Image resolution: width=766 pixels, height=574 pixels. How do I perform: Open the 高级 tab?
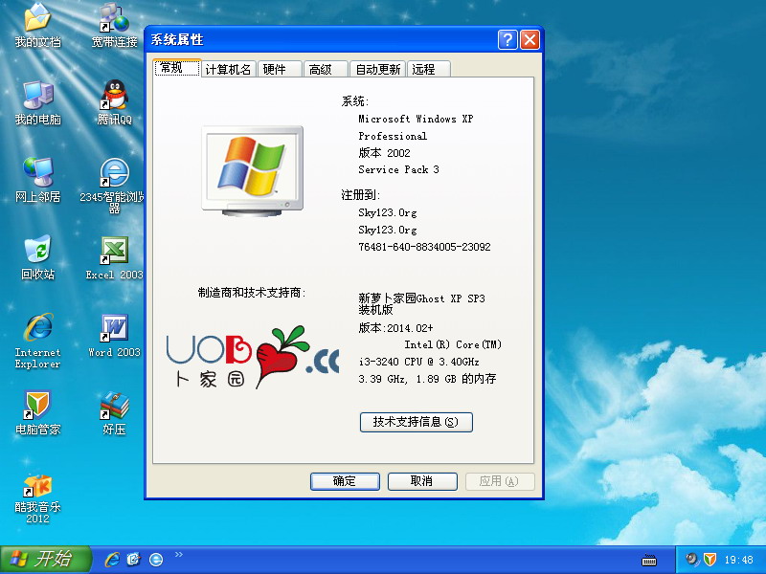(321, 70)
